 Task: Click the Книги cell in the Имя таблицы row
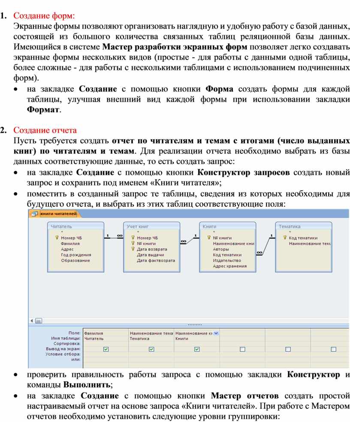click(197, 339)
